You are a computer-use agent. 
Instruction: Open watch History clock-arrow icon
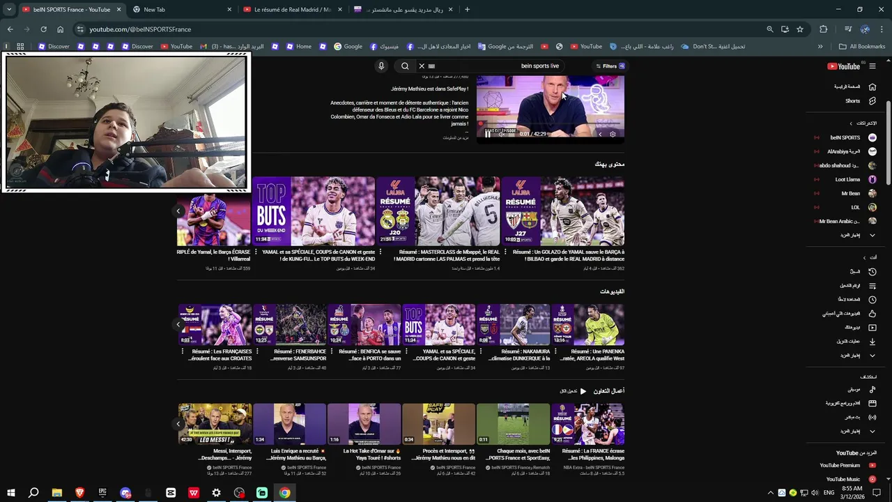click(872, 271)
